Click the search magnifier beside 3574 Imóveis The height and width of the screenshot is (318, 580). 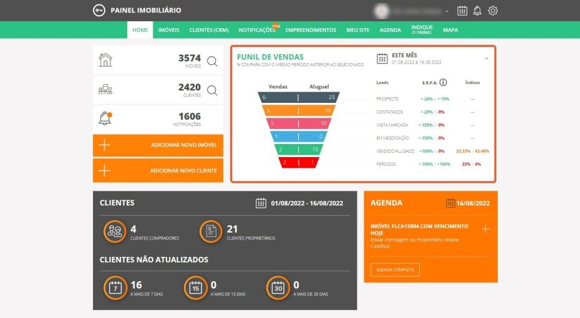(x=212, y=61)
